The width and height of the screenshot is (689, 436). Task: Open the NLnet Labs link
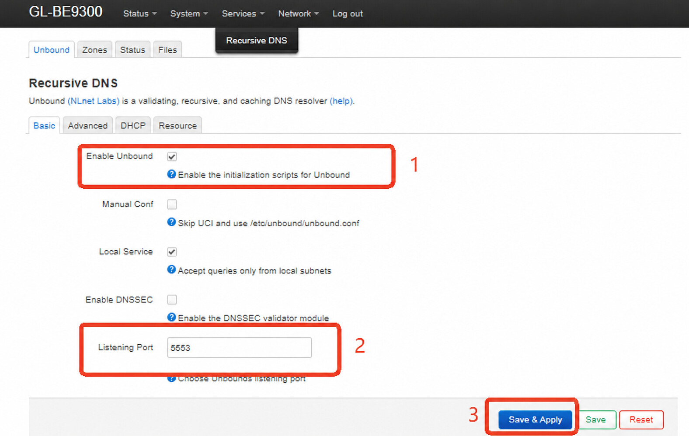click(94, 101)
